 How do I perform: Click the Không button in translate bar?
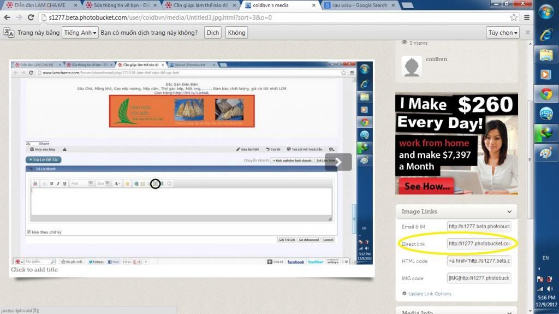[x=236, y=33]
